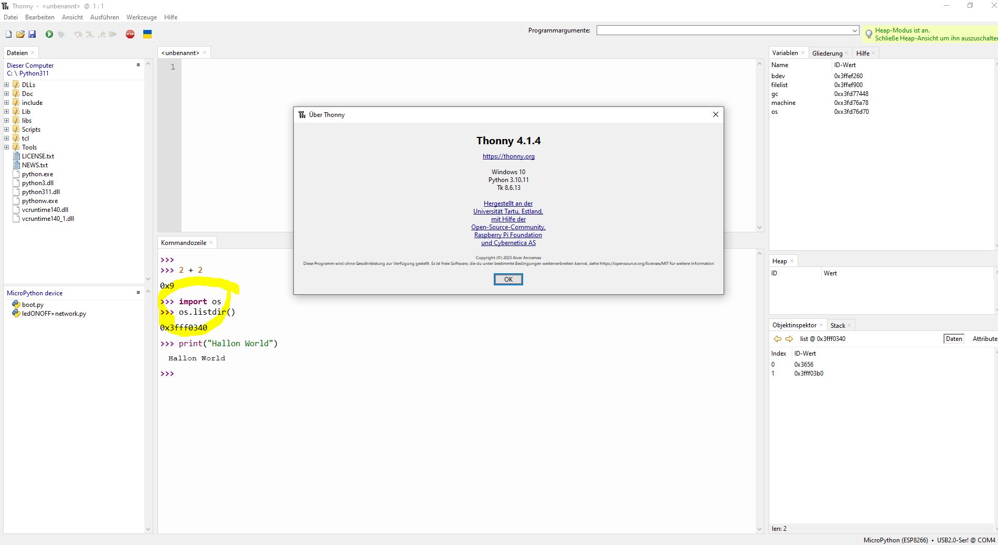Expand the tcl folder
The image size is (998, 545).
(x=7, y=138)
